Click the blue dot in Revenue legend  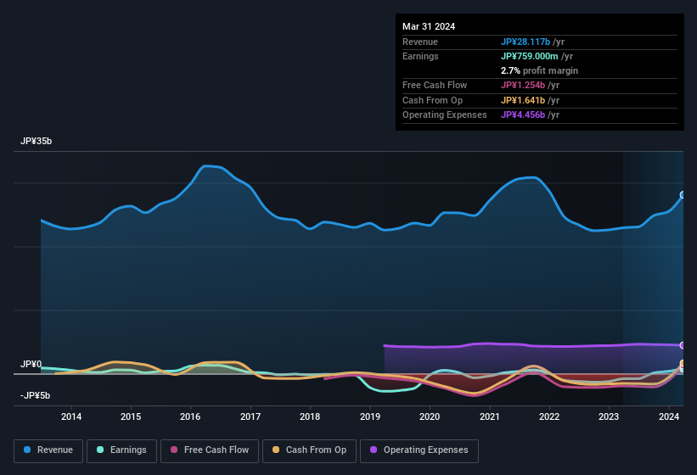(28, 450)
